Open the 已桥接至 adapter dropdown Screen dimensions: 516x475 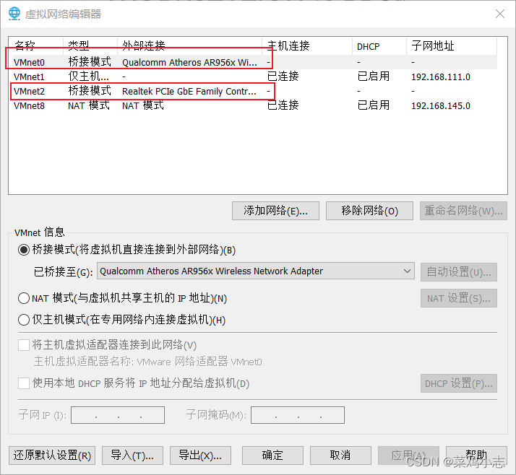click(x=256, y=271)
